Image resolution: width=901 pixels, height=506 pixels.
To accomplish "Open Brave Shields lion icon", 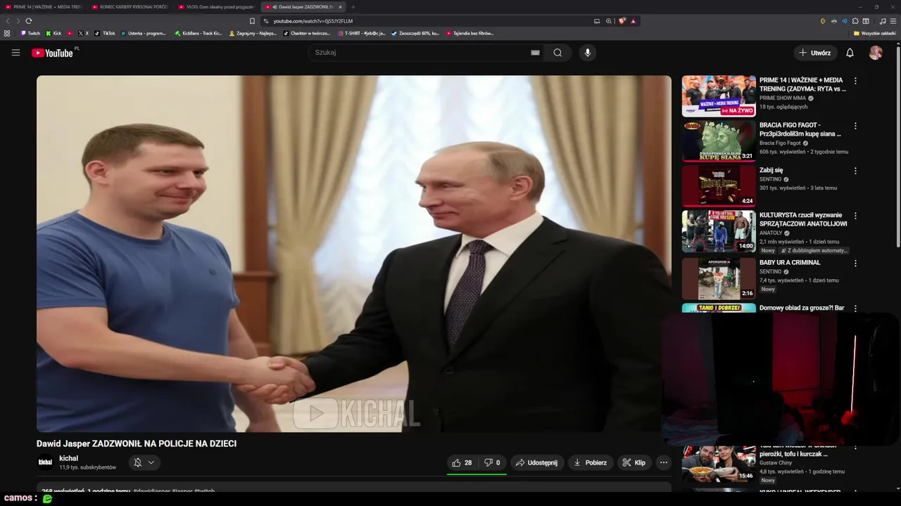I will (622, 21).
